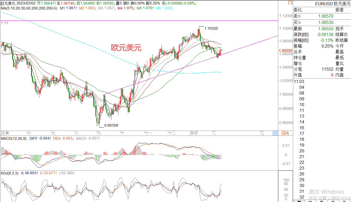Image resolution: width=351 pixels, height=202 pixels.
Task: Click the 持仓量 row label
Action: click(x=300, y=58)
